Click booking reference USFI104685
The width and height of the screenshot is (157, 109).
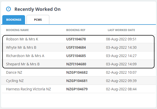pos(76,56)
